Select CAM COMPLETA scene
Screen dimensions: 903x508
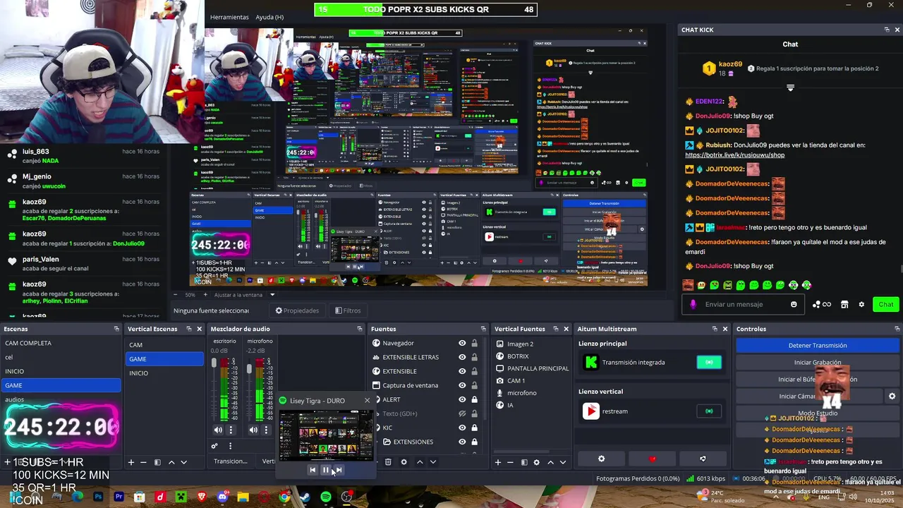[x=61, y=343]
